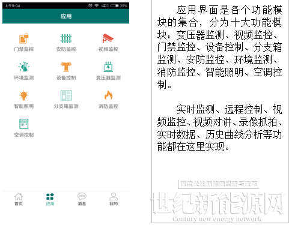Click the battery indicator showing 35%

(118, 5)
